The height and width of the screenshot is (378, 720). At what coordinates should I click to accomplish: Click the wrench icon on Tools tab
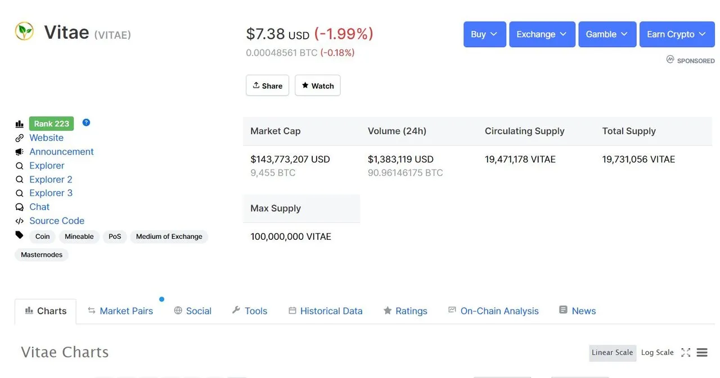point(236,310)
